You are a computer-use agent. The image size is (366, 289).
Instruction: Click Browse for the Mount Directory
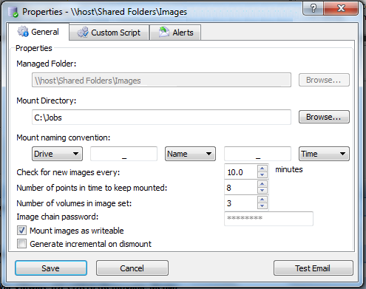tap(324, 117)
